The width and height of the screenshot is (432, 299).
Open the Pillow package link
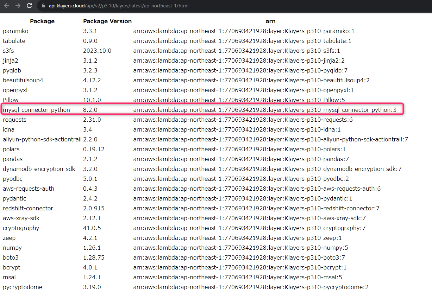(x=11, y=100)
